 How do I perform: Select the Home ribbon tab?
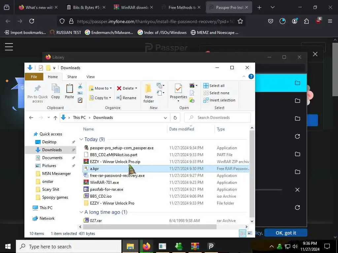point(53,77)
